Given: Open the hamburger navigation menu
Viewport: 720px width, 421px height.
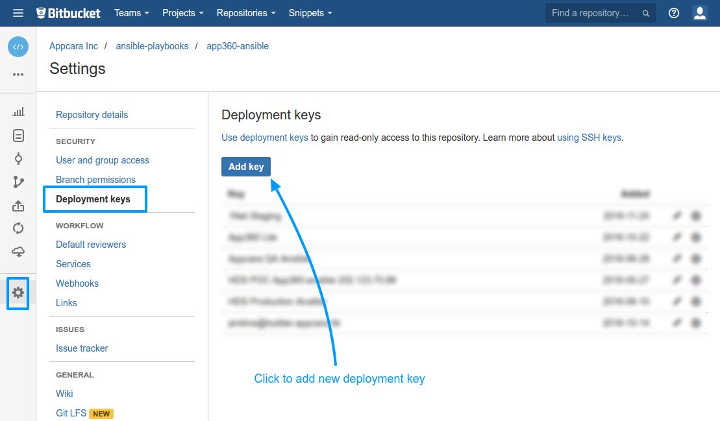Looking at the screenshot, I should click(x=18, y=13).
